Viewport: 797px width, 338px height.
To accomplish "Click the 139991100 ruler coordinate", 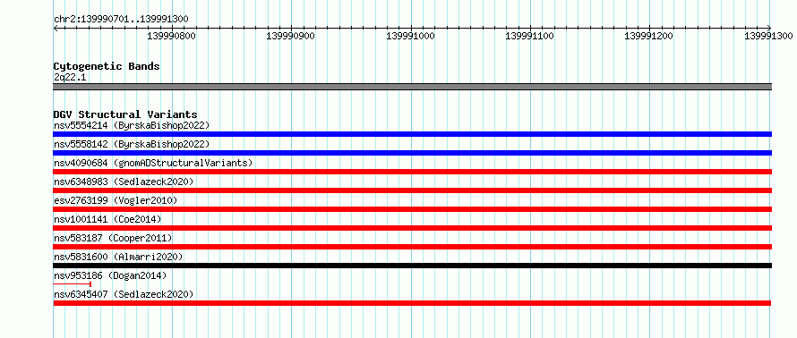I will tap(529, 36).
